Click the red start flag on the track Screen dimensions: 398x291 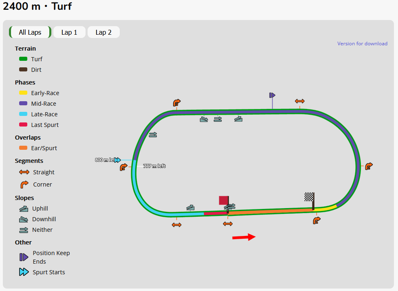coord(224,201)
